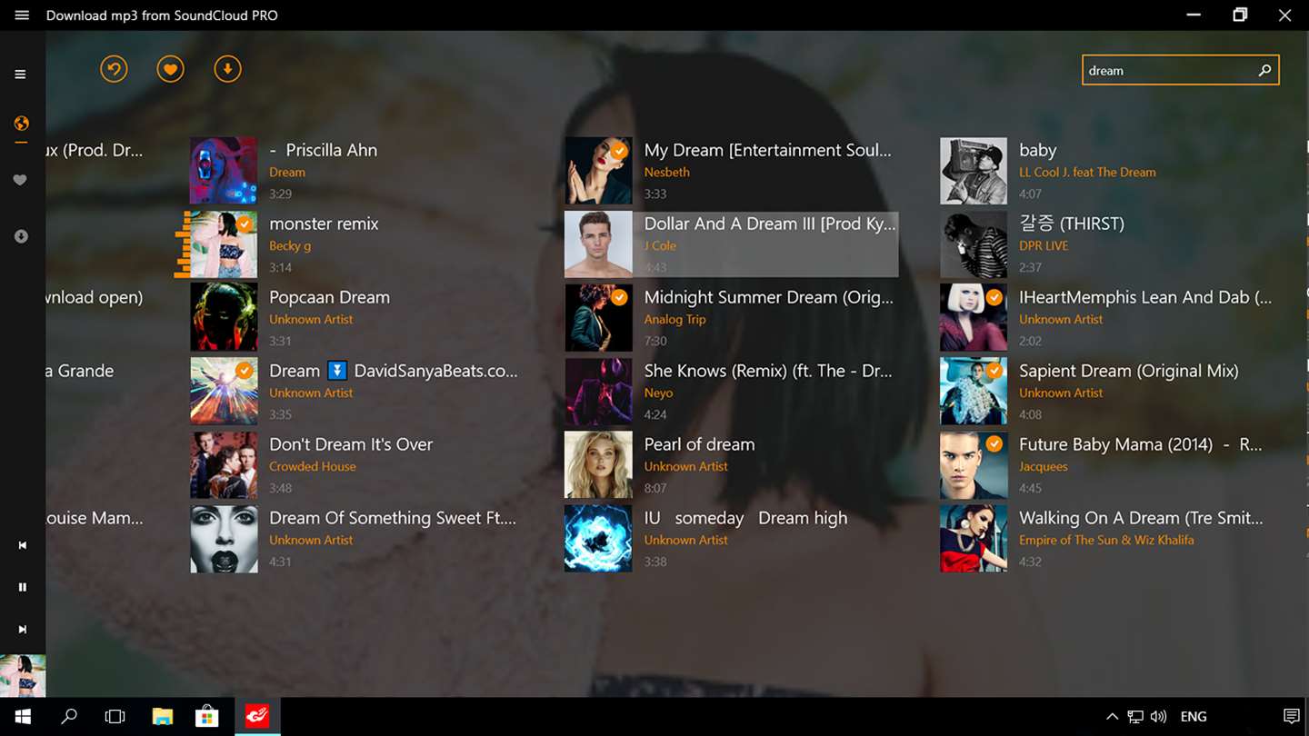Select Dream Of Something Sweet title
1309x736 pixels.
click(x=393, y=518)
